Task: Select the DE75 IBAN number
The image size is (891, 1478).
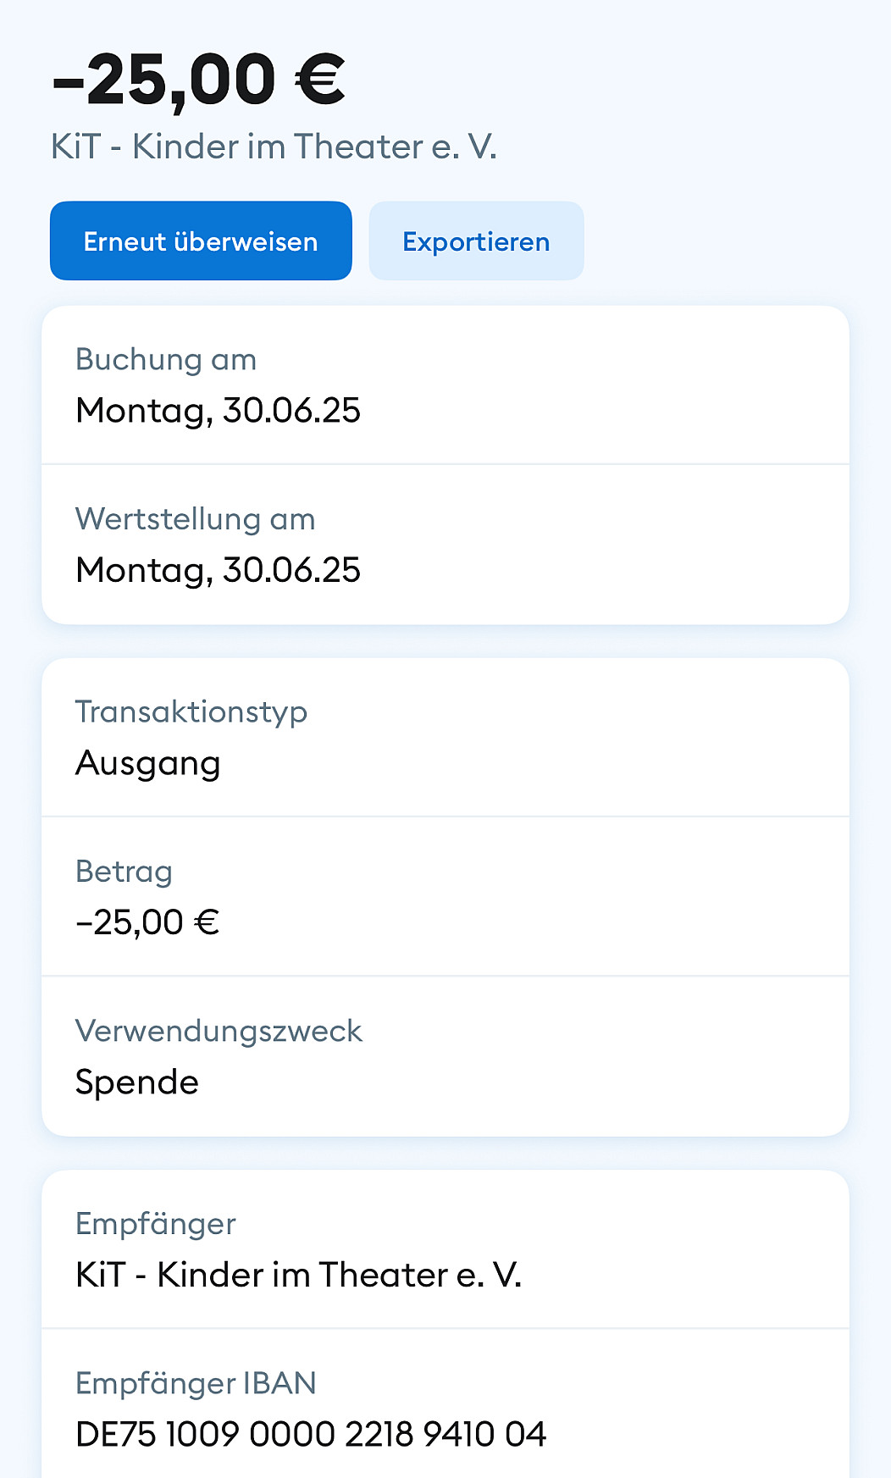Action: click(311, 1435)
